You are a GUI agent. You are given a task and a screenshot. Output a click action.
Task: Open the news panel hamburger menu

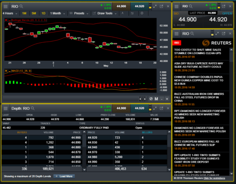(177, 33)
